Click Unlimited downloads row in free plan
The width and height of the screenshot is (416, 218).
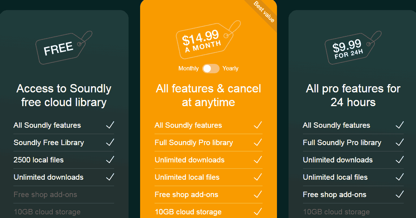[x=64, y=177]
